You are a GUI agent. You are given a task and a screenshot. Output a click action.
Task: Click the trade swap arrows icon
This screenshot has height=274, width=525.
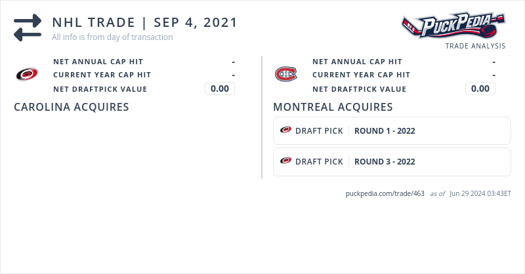point(28,28)
